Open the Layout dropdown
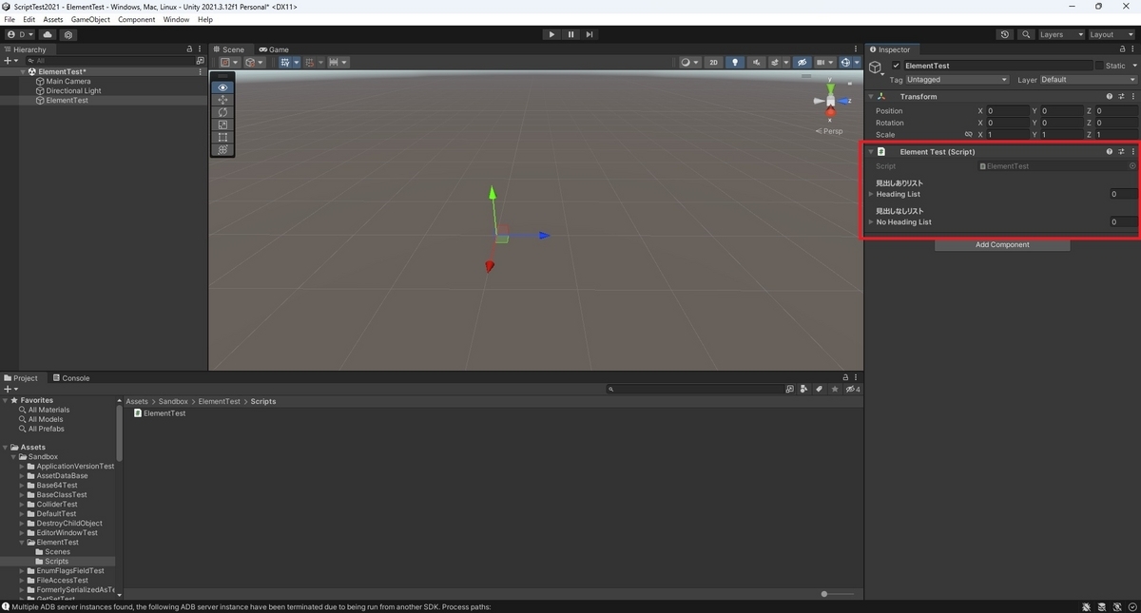The height and width of the screenshot is (613, 1141). pyautogui.click(x=1111, y=34)
